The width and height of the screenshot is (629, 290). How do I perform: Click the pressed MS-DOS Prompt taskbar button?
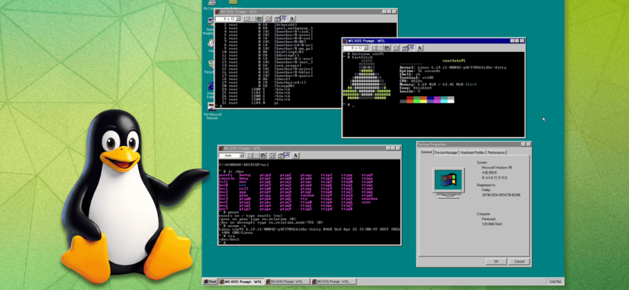tap(241, 282)
